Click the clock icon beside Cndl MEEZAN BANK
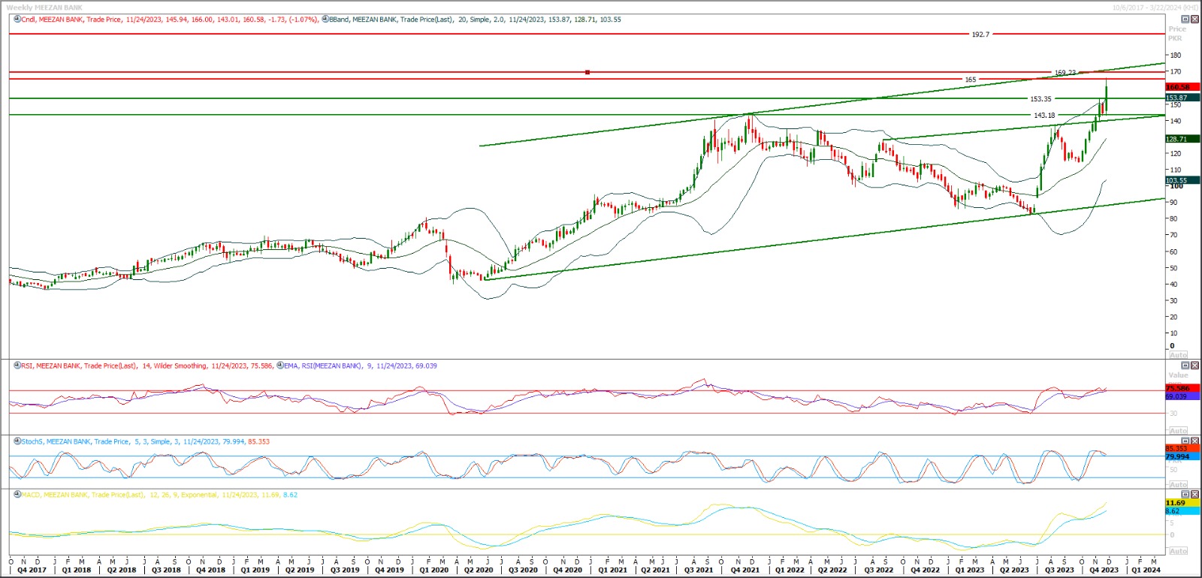 tap(17, 20)
